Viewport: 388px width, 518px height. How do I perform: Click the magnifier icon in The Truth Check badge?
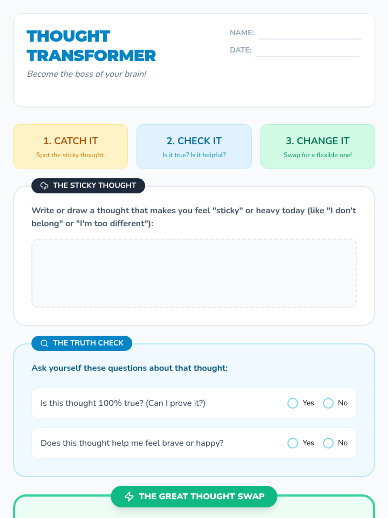pyautogui.click(x=44, y=343)
